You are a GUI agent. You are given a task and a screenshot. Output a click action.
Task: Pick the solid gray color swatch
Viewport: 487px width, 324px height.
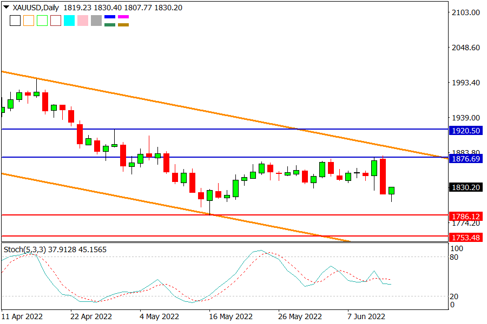(x=96, y=21)
